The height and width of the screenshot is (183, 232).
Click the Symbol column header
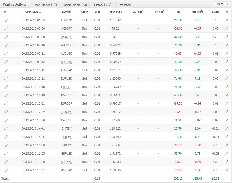(66, 12)
